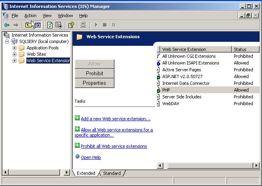Screen dimensions: 262x186
Task: Click Prohibit all Web service extensions link
Action: (114, 146)
